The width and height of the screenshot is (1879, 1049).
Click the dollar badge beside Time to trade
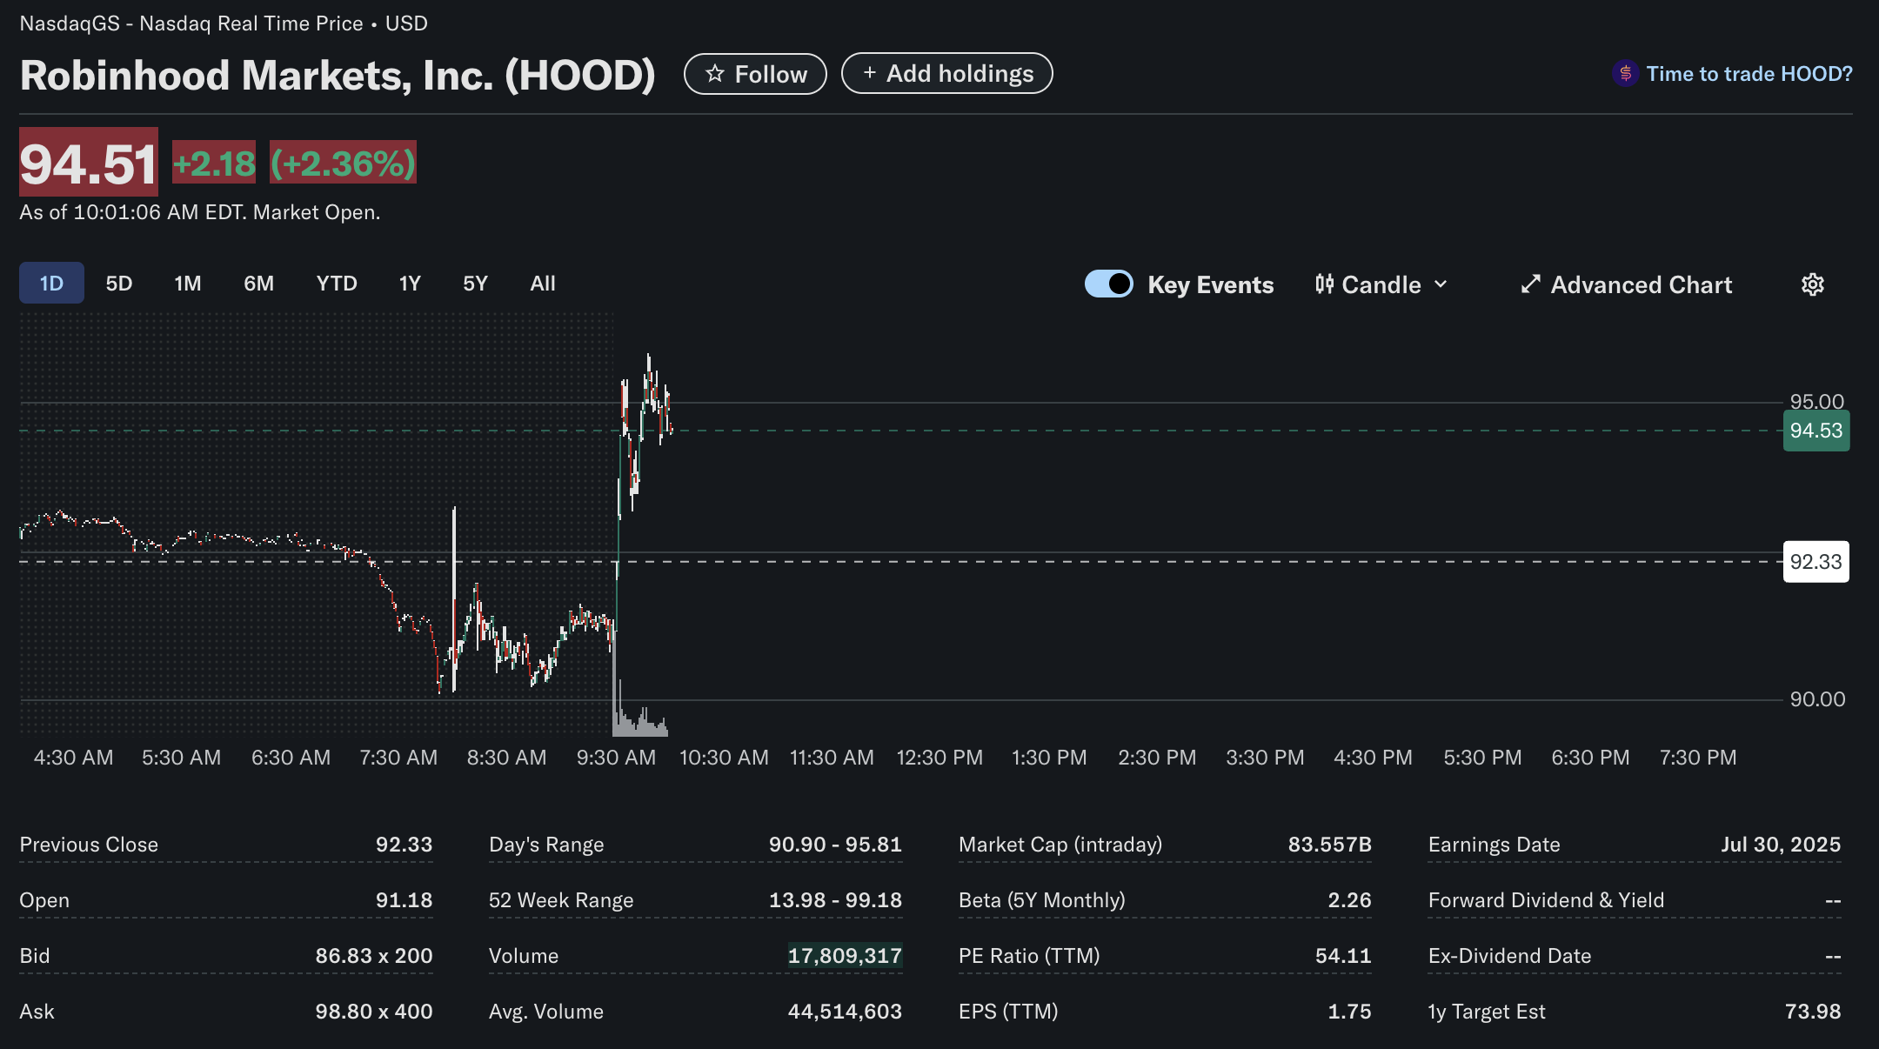(x=1625, y=73)
